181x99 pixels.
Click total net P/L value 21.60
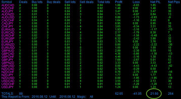pos(154,94)
